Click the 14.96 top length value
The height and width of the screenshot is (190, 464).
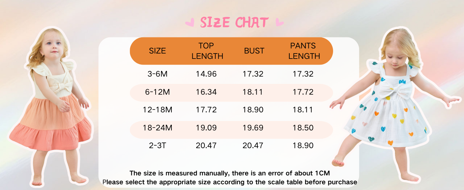(206, 74)
